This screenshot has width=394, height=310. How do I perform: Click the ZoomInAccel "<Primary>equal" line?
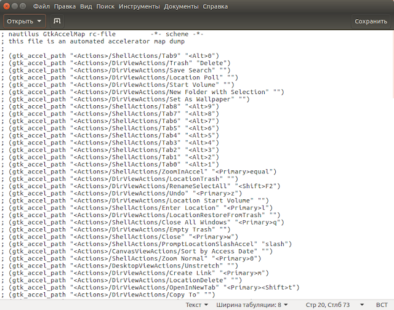[x=139, y=172]
